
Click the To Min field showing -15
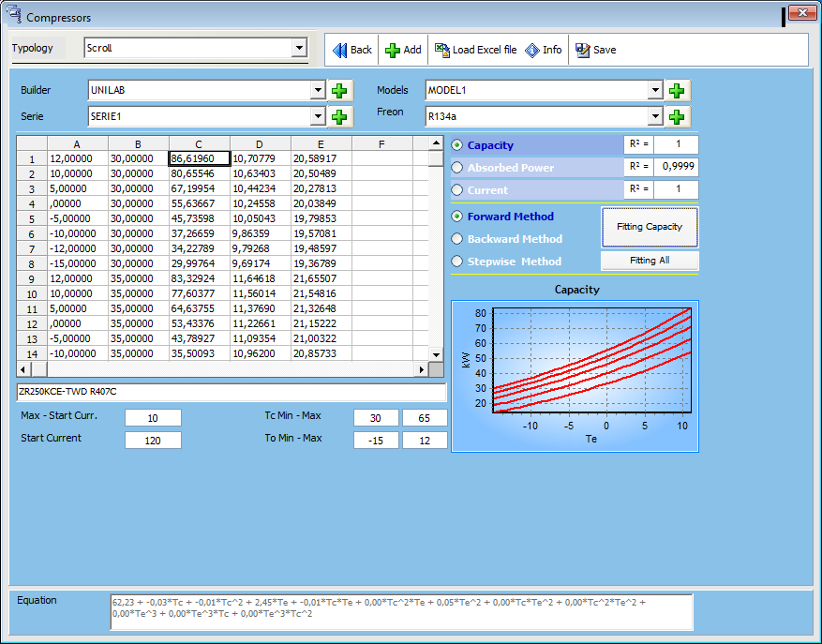pyautogui.click(x=376, y=441)
